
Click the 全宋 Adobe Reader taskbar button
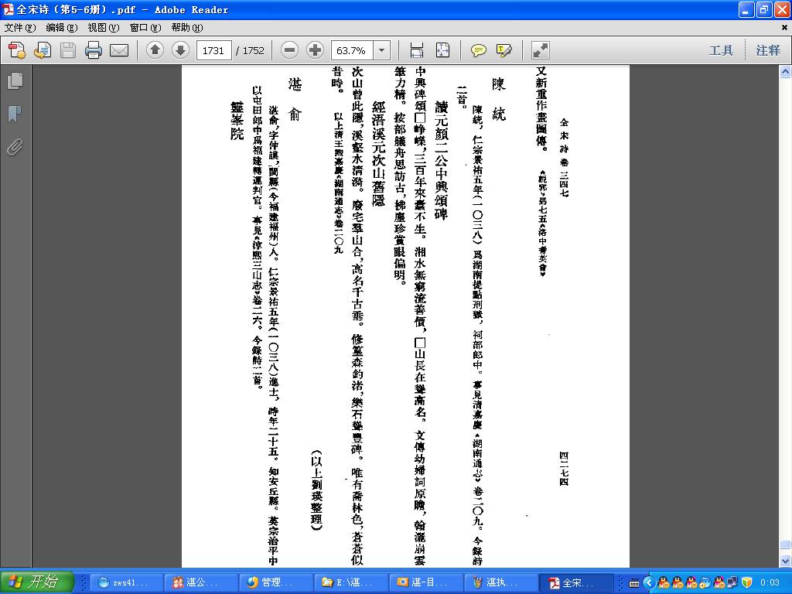coord(575,582)
